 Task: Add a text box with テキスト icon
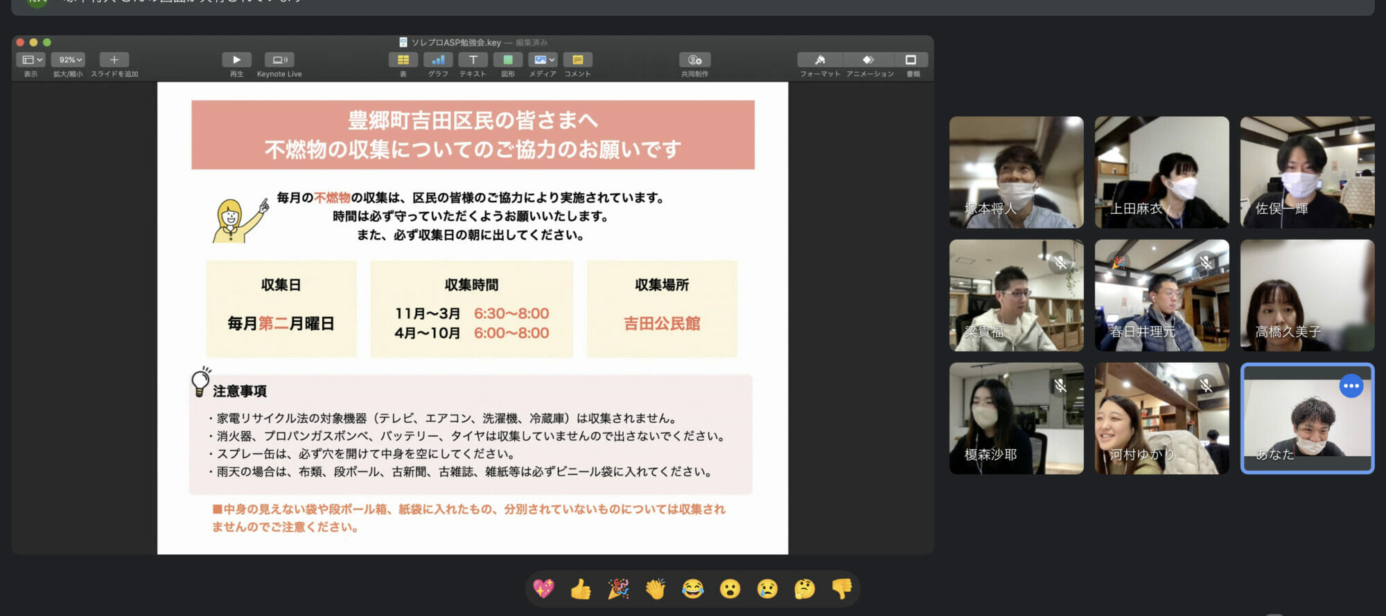coord(473,60)
